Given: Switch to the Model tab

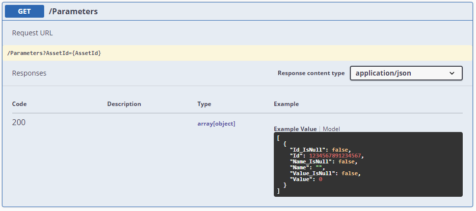Looking at the screenshot, I should click(331, 129).
